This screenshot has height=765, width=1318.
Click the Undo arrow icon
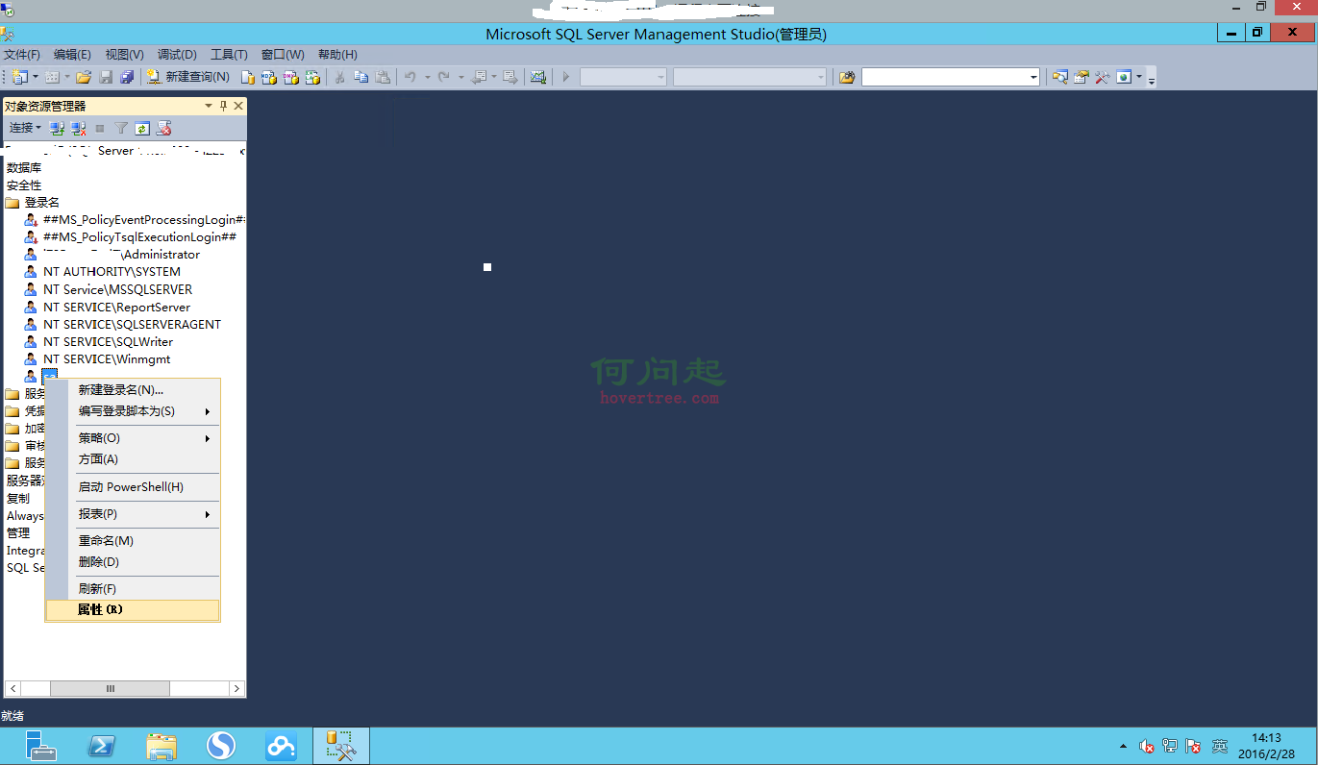point(410,77)
